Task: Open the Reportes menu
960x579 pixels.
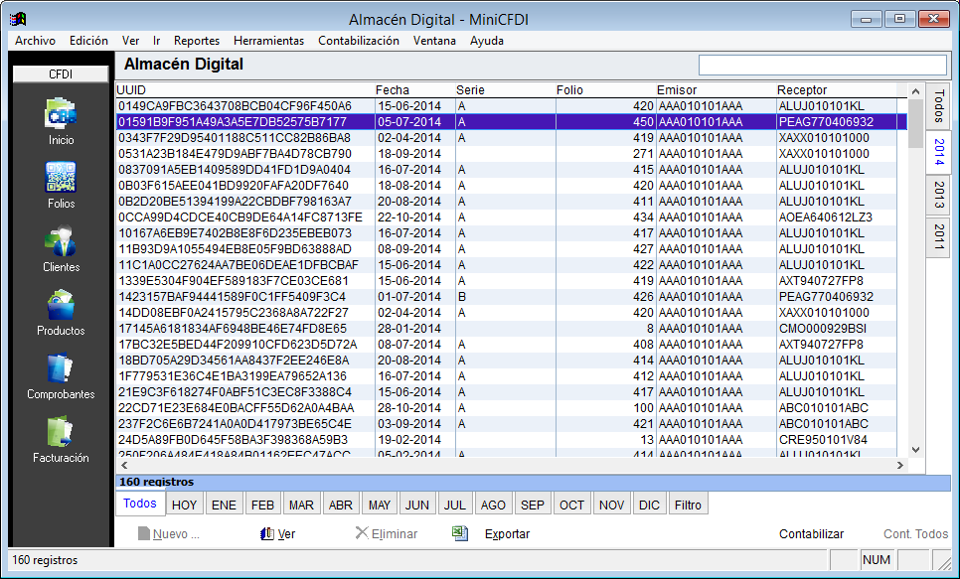Action: pyautogui.click(x=197, y=41)
